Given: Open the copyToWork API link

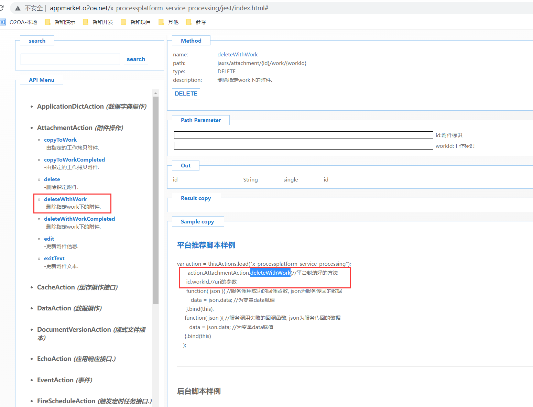Looking at the screenshot, I should [x=60, y=140].
